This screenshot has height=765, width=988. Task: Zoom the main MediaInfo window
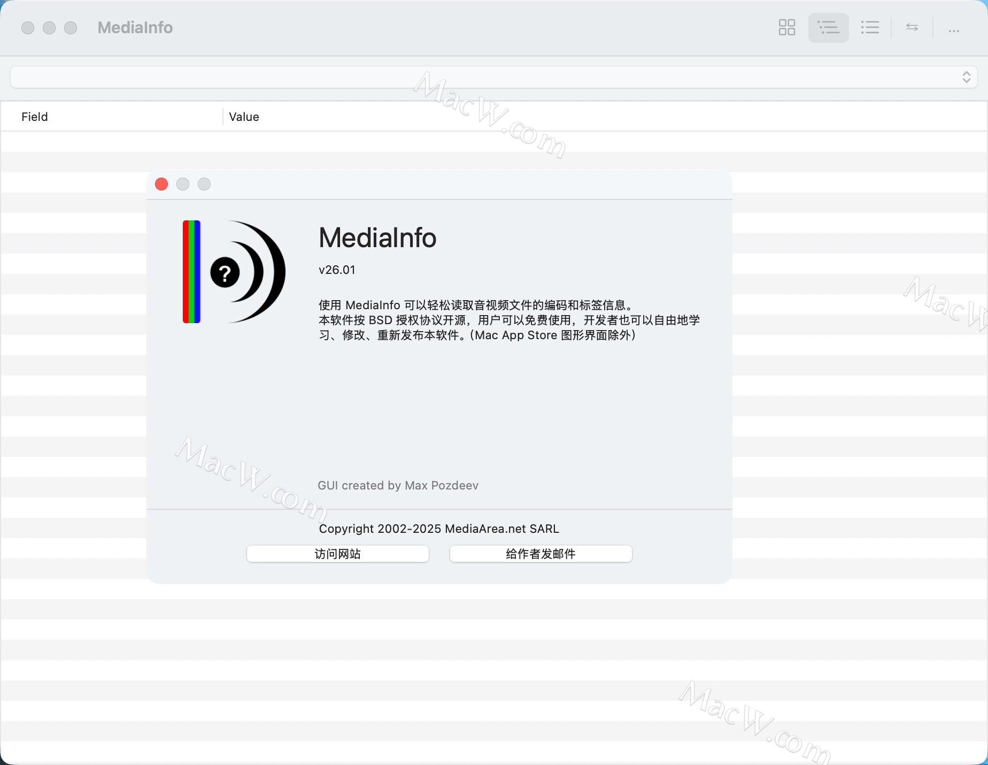click(71, 28)
